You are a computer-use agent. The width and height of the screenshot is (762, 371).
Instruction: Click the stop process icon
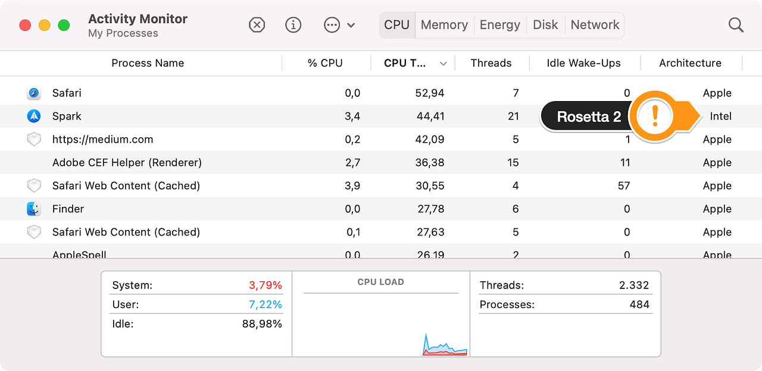(x=257, y=25)
